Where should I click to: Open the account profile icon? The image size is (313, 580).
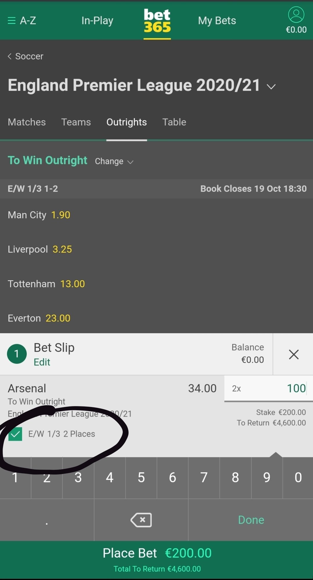coord(296,15)
